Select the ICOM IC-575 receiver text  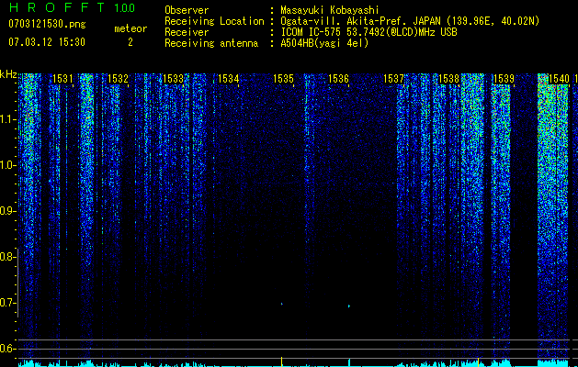(x=368, y=32)
